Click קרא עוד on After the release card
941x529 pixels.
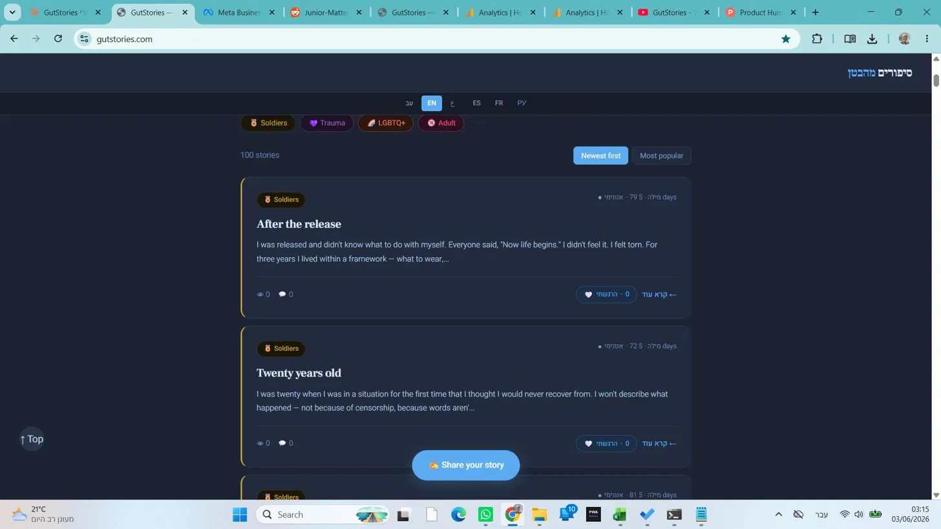pyautogui.click(x=659, y=295)
